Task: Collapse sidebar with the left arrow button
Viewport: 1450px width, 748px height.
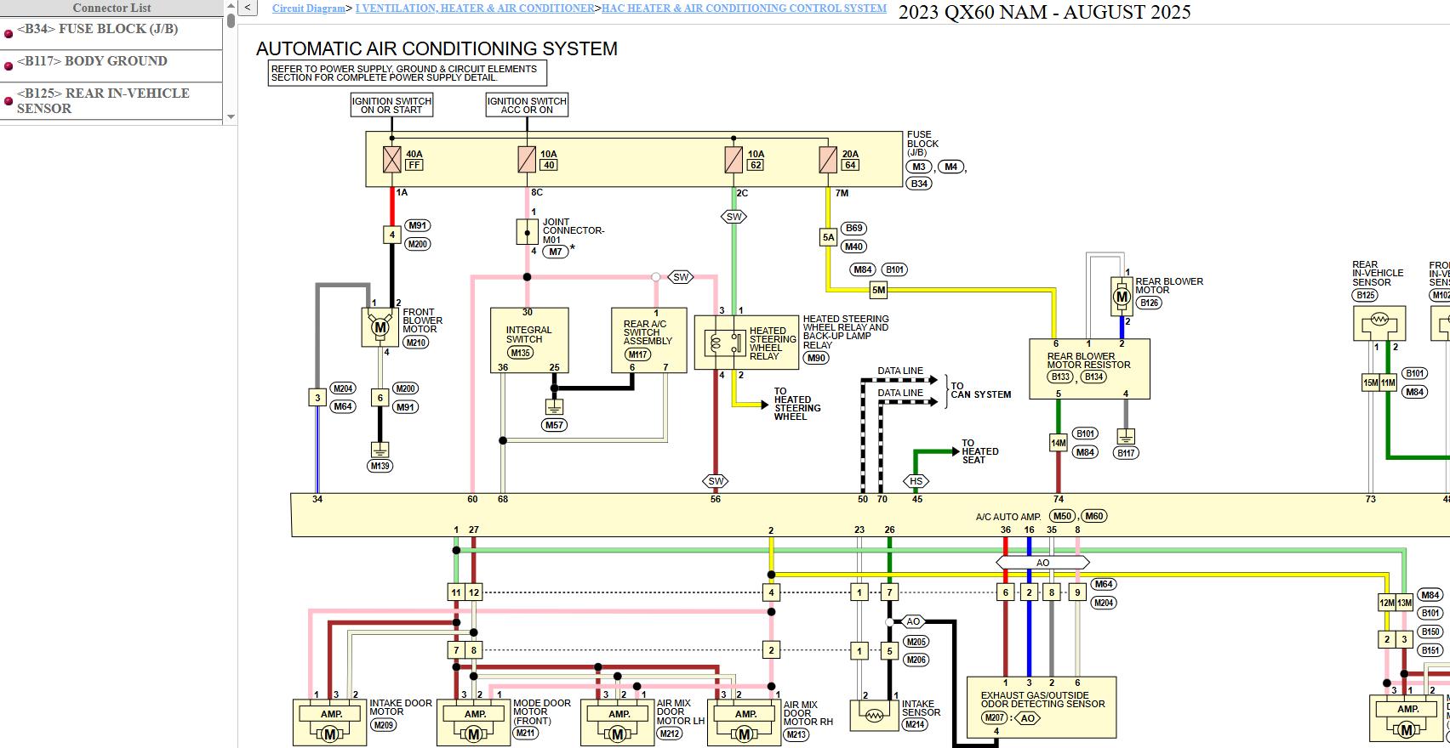Action: pos(247,8)
